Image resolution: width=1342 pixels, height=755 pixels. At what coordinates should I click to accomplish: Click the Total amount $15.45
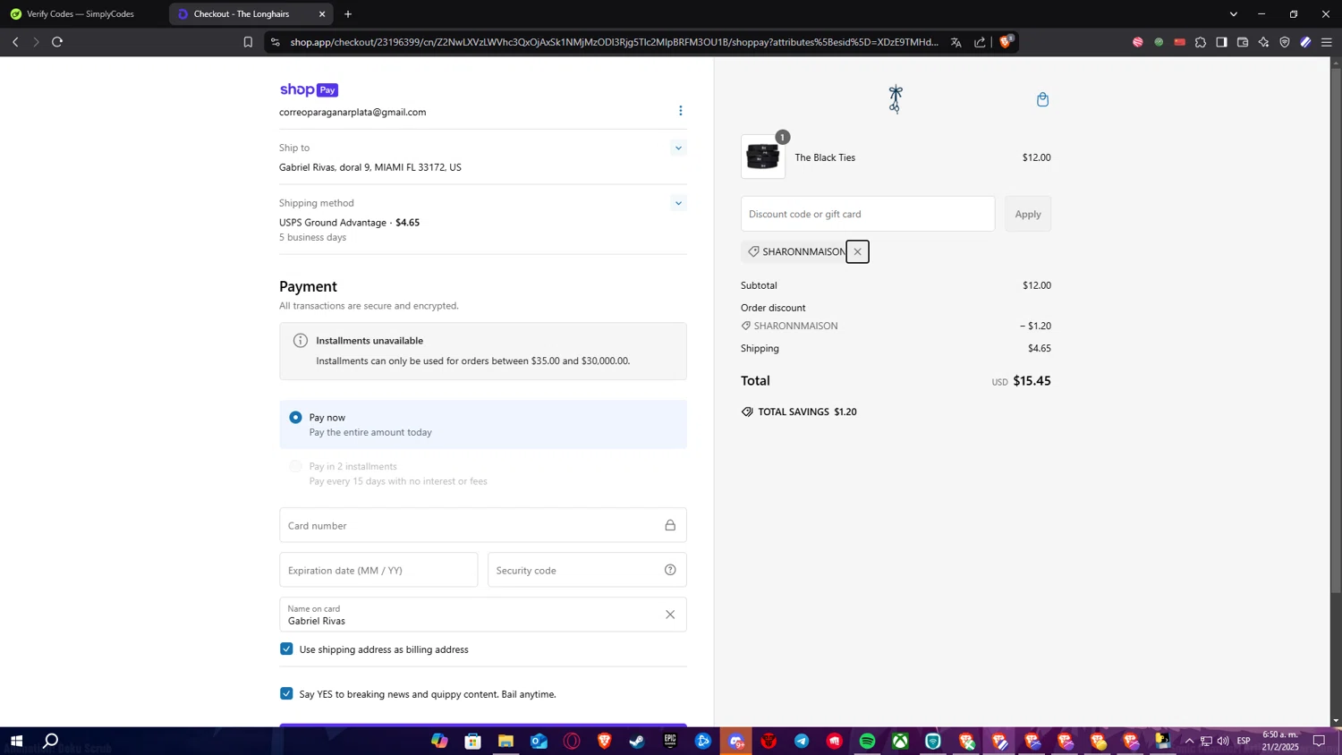coord(1032,381)
